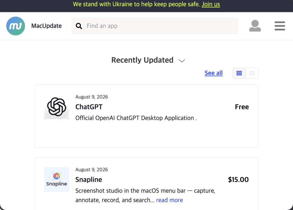Open the Snapline app title

pos(89,180)
